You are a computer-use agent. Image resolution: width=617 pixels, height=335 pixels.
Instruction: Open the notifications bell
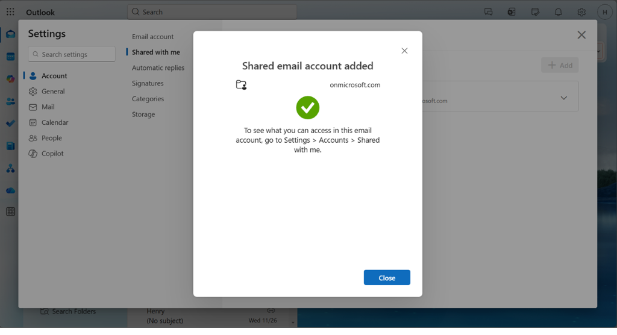[559, 12]
